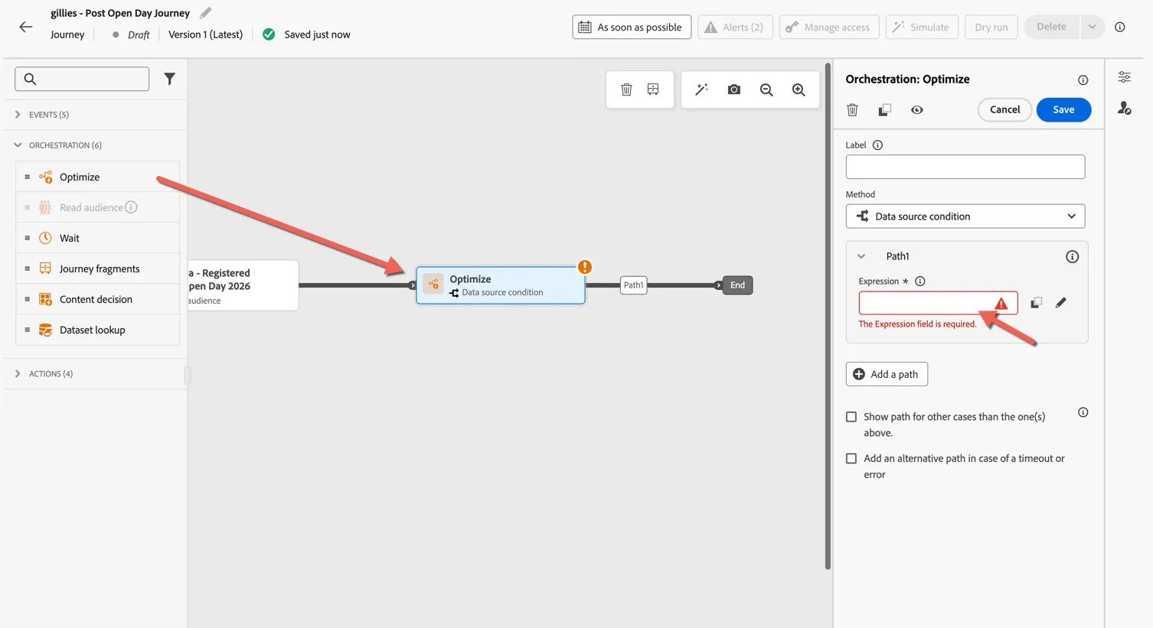Select Wait in orchestration list
The height and width of the screenshot is (628, 1153).
(97, 238)
